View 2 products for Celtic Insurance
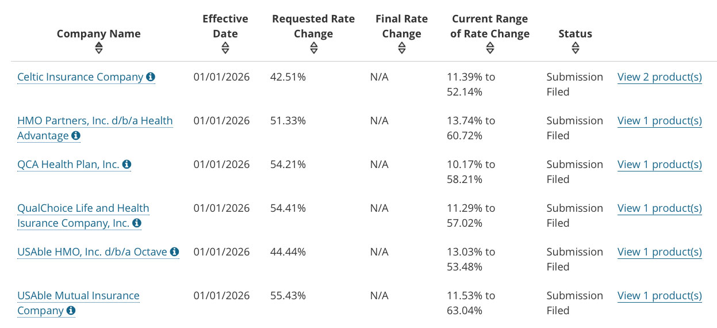This screenshot has width=717, height=328. 660,77
